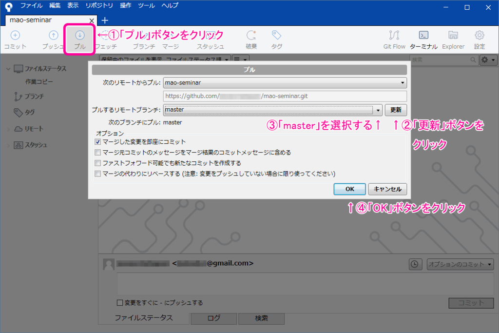Click the プッシュ toolbar icon

53,39
